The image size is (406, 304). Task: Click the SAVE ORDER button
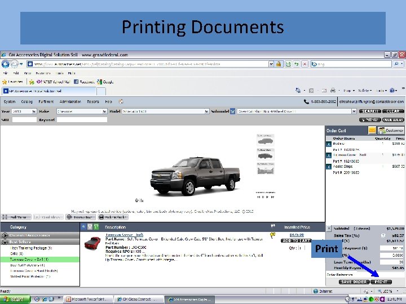point(354,282)
